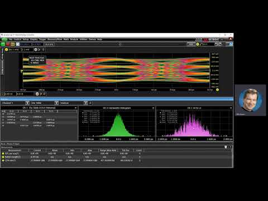Open the Math menu
The height and width of the screenshot is (201, 268).
[66, 40]
